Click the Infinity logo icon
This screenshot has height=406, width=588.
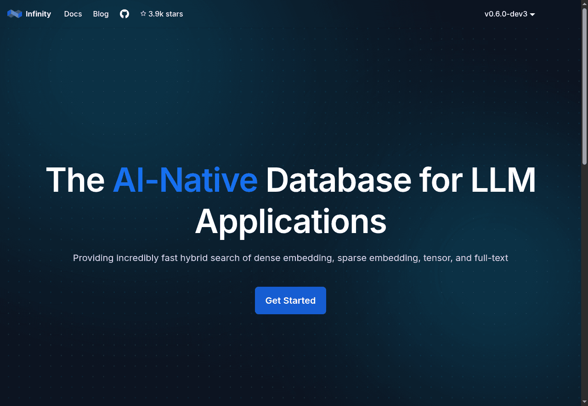15,14
